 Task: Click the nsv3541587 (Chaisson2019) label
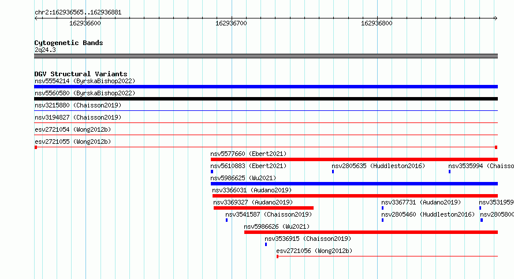(x=269, y=214)
